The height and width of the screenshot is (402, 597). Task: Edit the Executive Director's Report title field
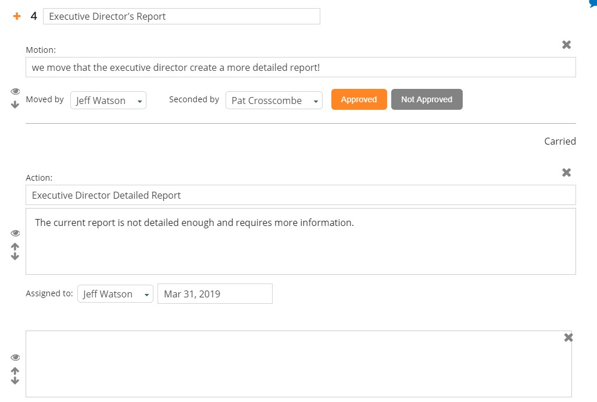[x=181, y=16]
